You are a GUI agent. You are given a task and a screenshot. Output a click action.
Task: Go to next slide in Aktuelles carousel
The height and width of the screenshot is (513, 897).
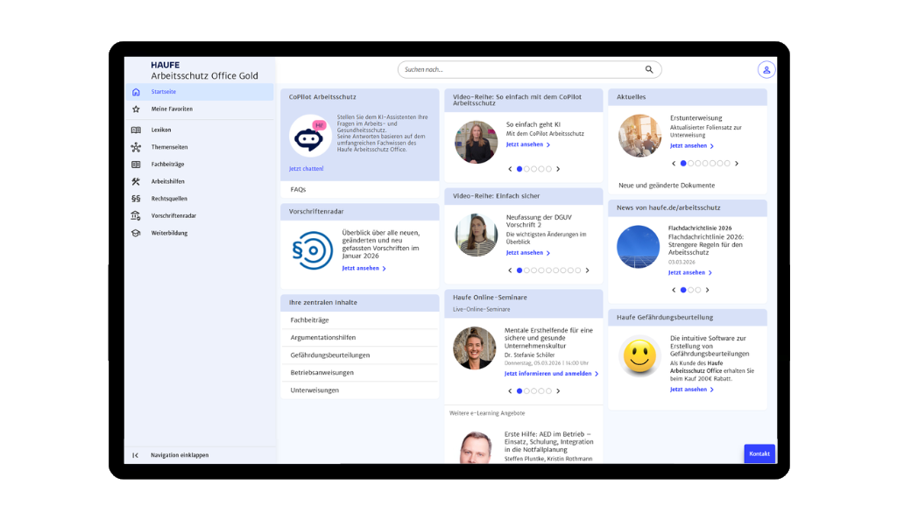point(737,164)
